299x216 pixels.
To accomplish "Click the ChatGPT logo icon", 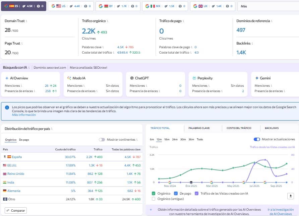I will pos(132,78).
